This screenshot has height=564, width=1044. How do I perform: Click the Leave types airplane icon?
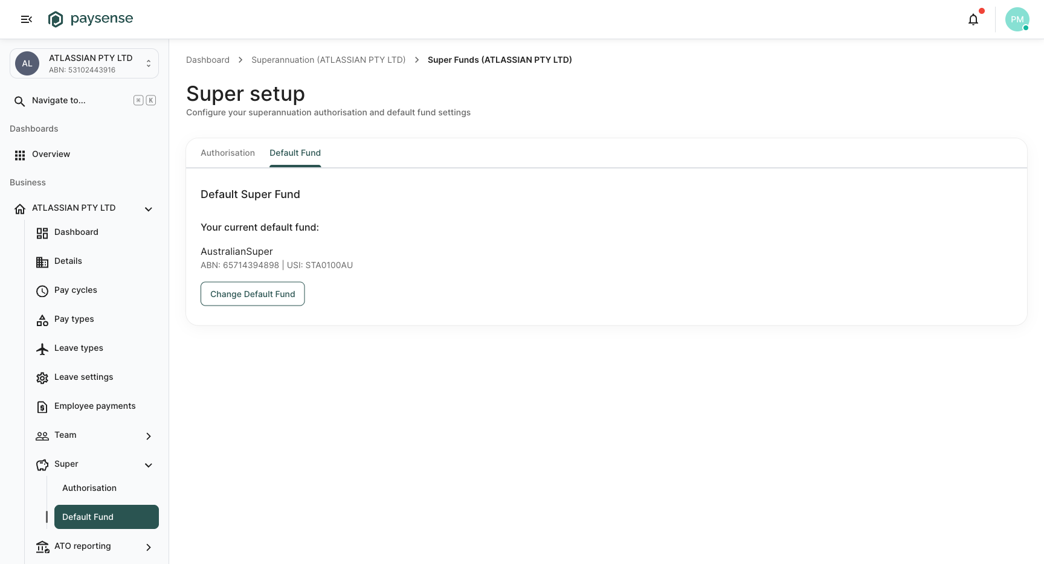[42, 349]
